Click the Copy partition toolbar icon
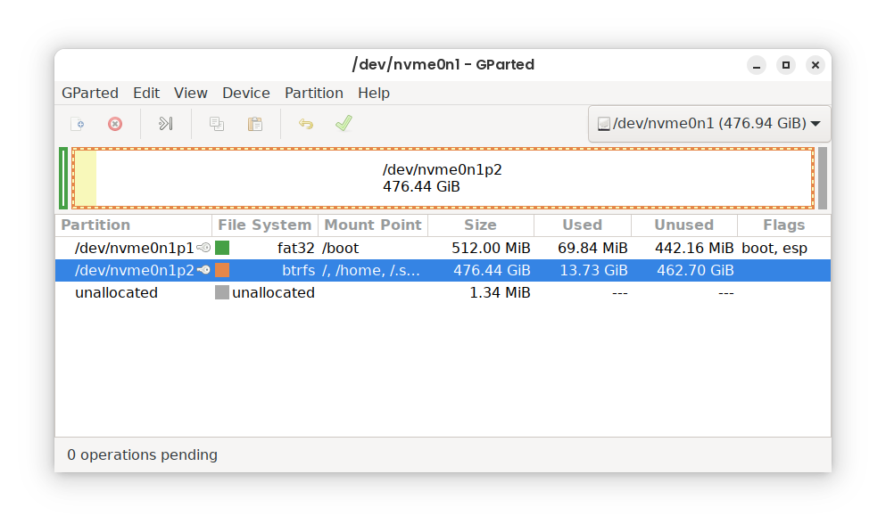The height and width of the screenshot is (532, 886). (216, 124)
